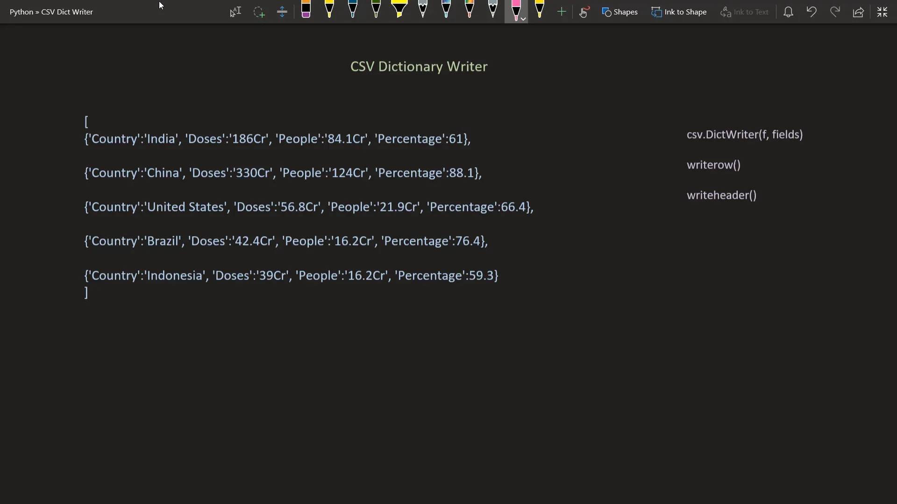Click the writeheader() text note

(721, 195)
